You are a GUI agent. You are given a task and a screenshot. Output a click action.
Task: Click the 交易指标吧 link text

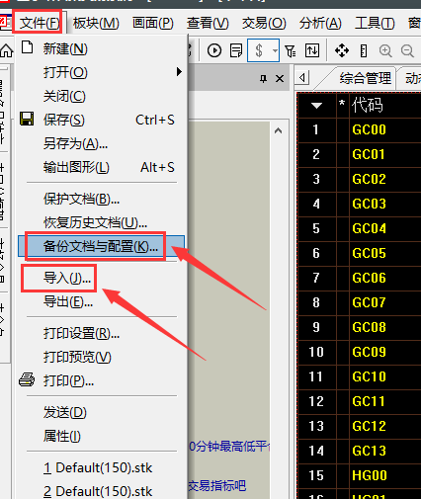point(217,486)
